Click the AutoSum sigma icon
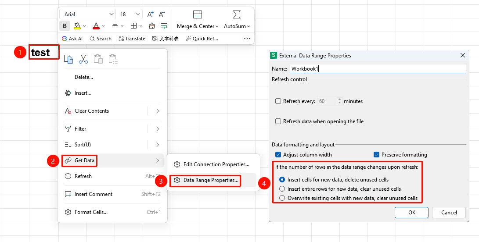Viewport: 479px width, 242px height. point(237,14)
